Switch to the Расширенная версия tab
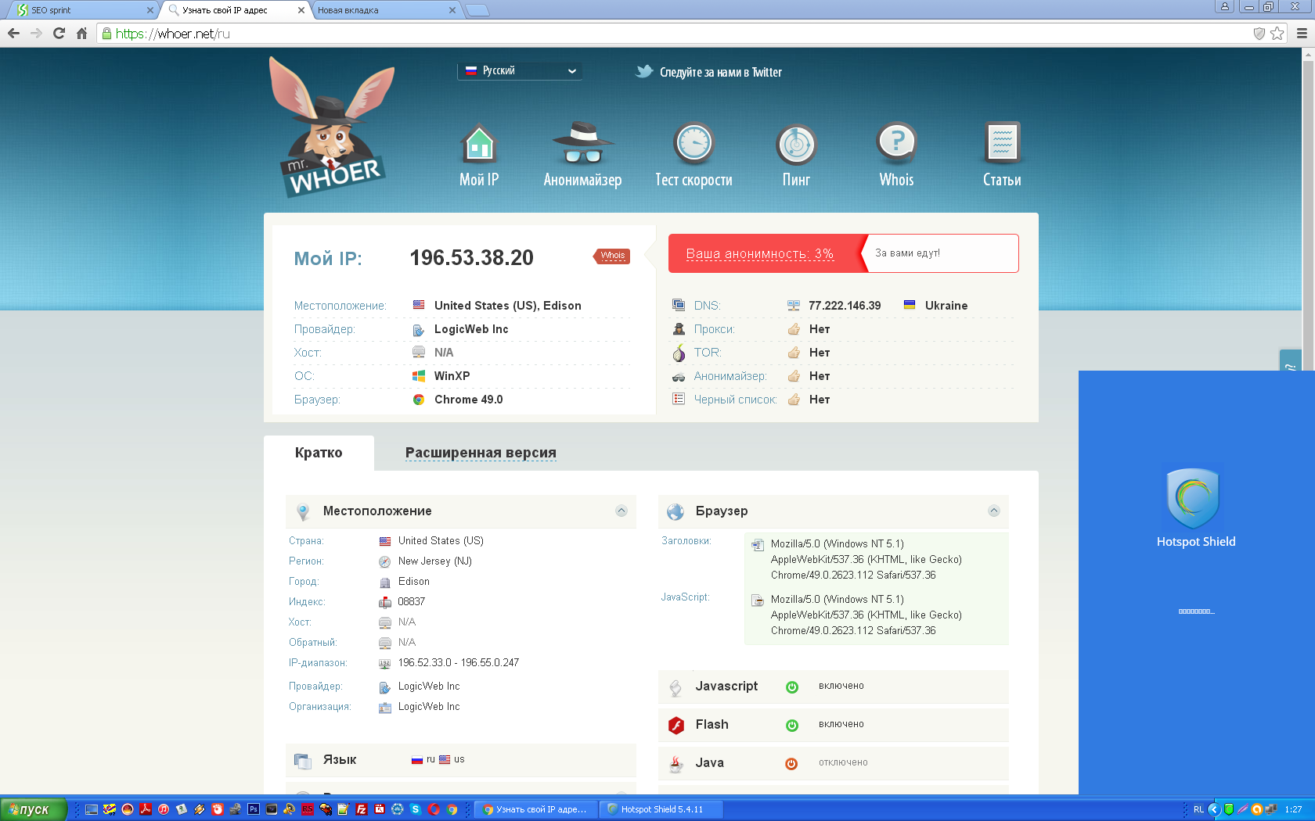Viewport: 1315px width, 821px height. tap(481, 453)
